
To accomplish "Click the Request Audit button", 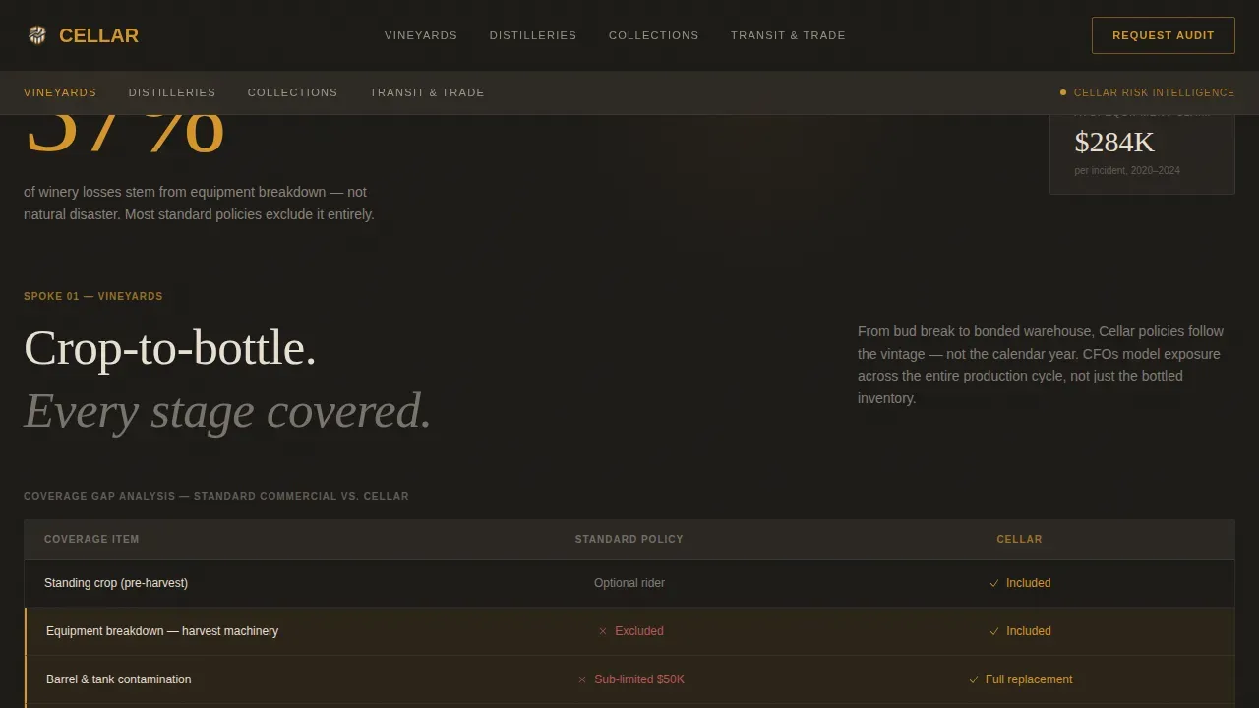I will pos(1164,35).
